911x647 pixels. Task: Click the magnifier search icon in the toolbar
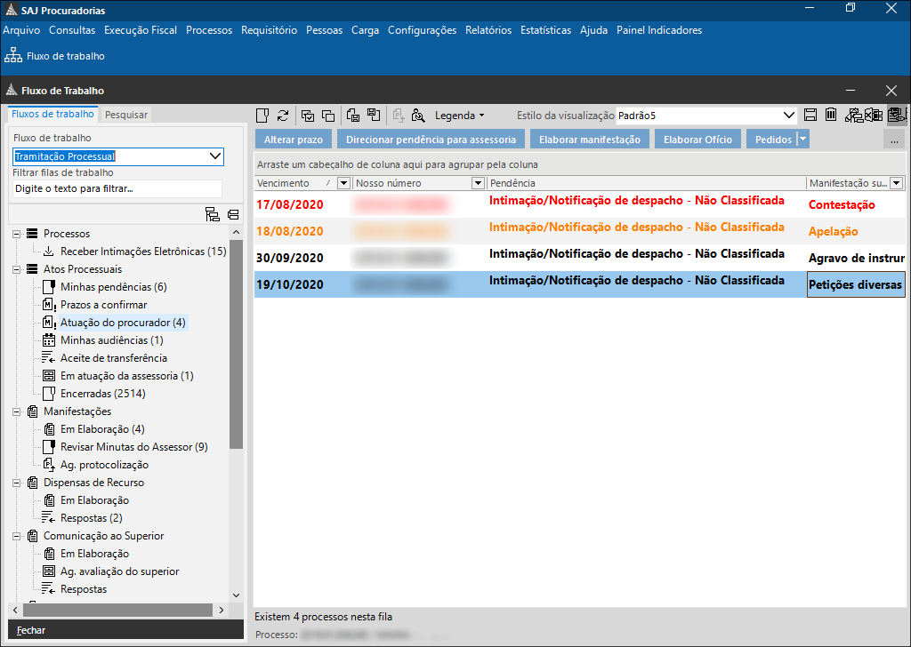coord(417,116)
